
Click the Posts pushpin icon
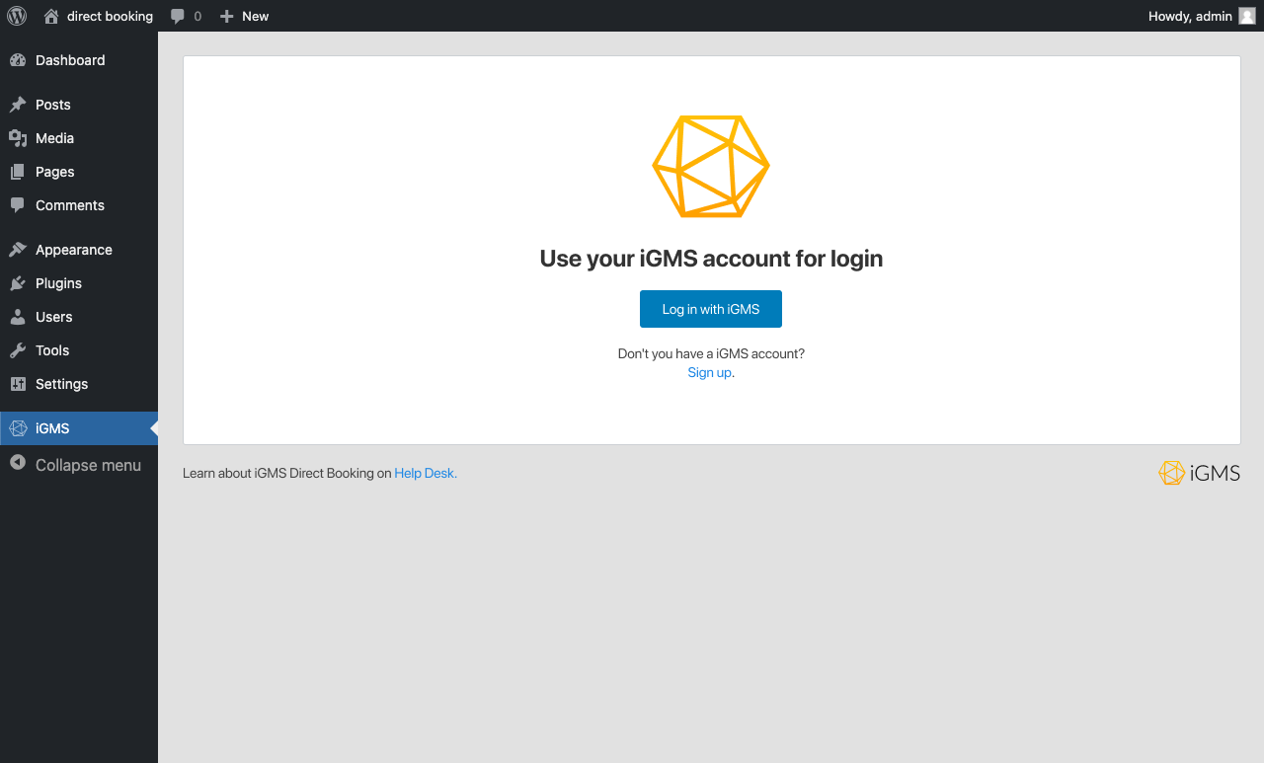point(18,105)
